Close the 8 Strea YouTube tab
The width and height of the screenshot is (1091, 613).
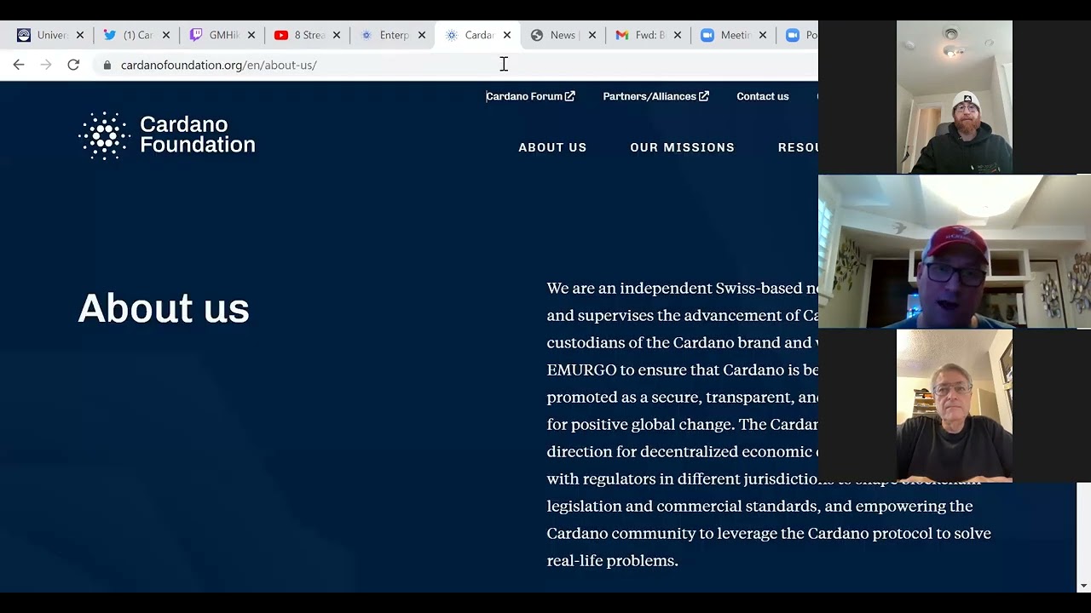[x=337, y=35]
